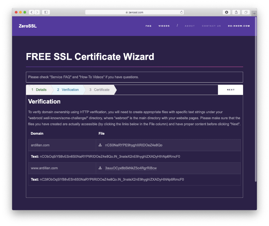Toggle the Safari sidebar icon
This screenshot has width=269, height=226.
46,12
